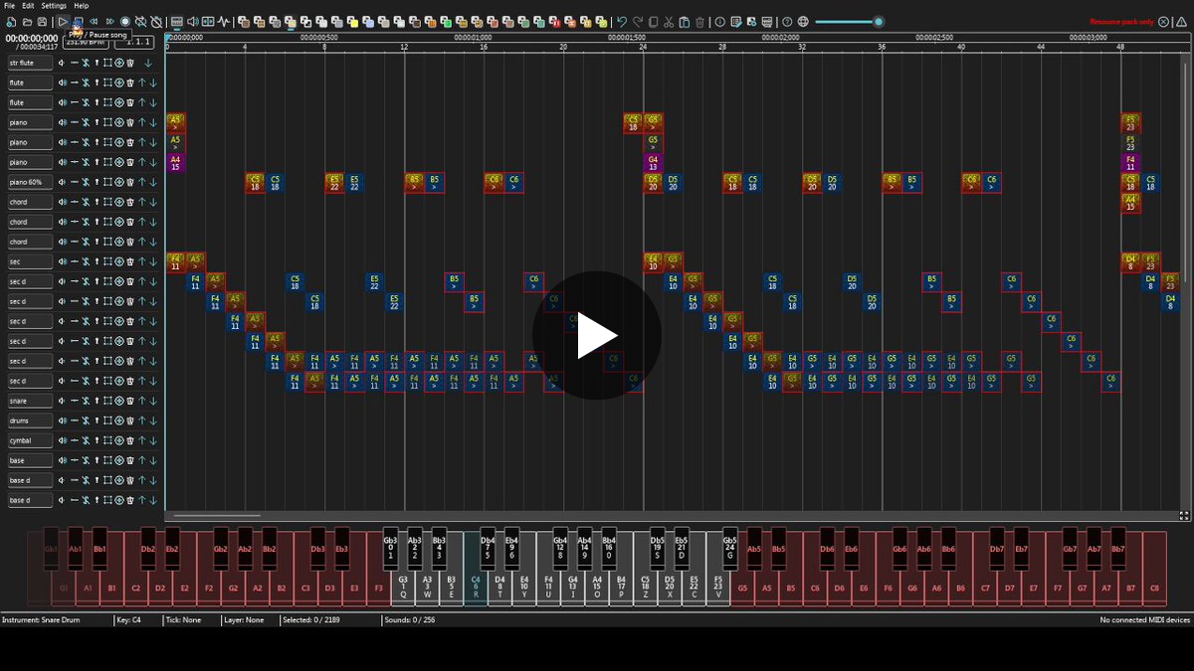Cut the selected notes

pyautogui.click(x=670, y=21)
